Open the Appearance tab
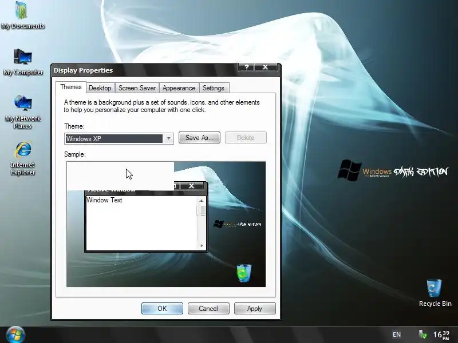Viewport: 458px width, 343px height. tap(179, 88)
